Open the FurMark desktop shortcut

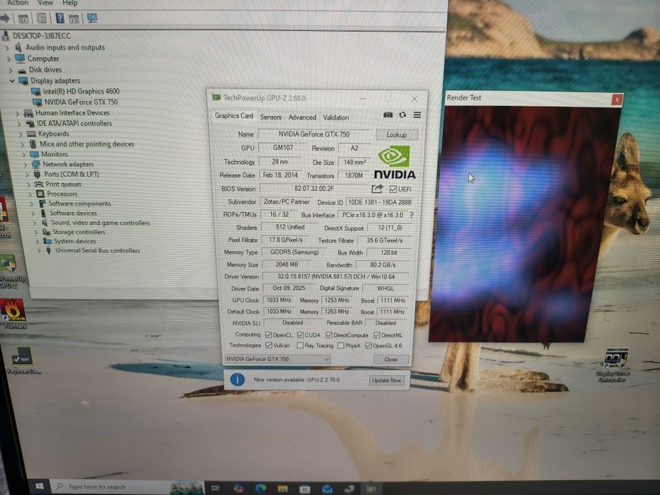coord(14,313)
